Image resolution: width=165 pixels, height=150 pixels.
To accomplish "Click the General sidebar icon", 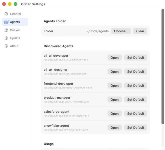I will 6,14.
